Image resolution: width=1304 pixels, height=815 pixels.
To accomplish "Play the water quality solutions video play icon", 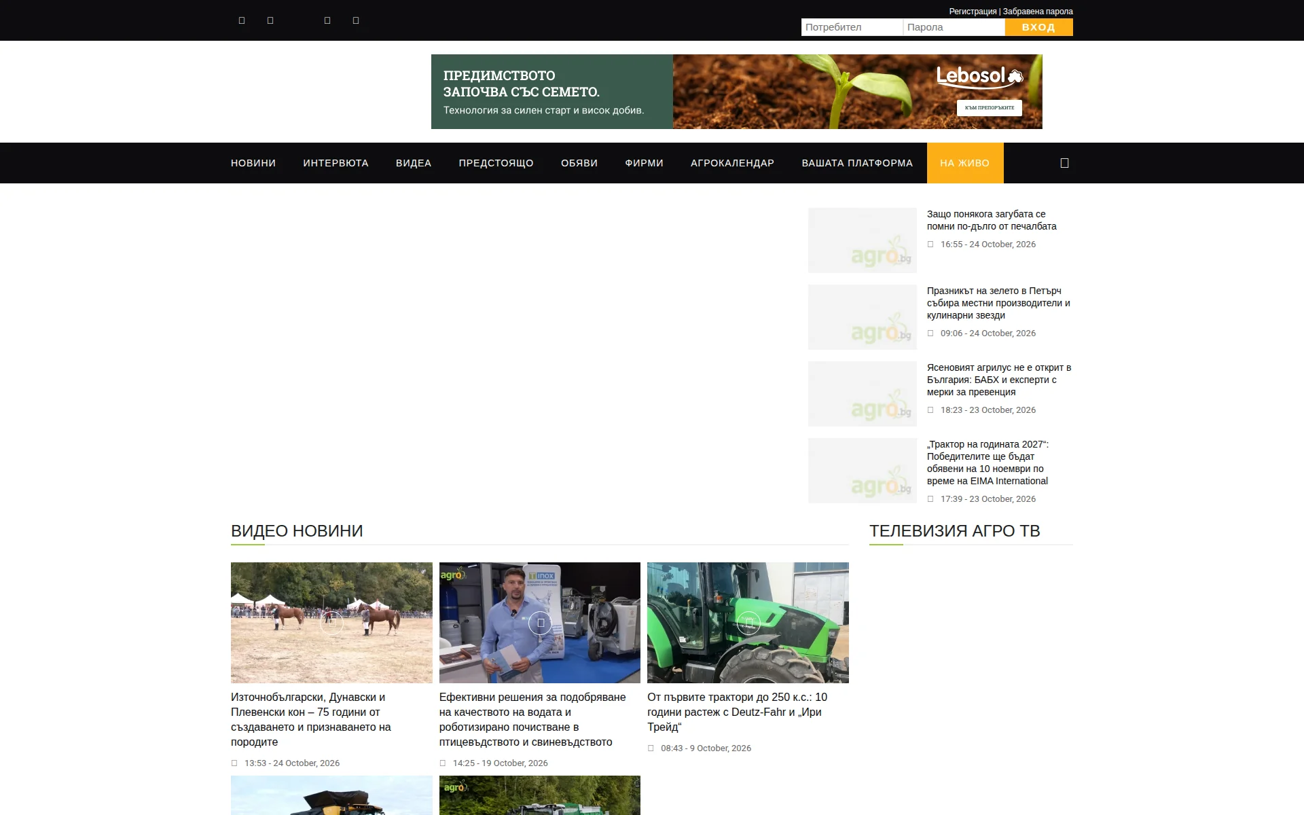I will 540,623.
